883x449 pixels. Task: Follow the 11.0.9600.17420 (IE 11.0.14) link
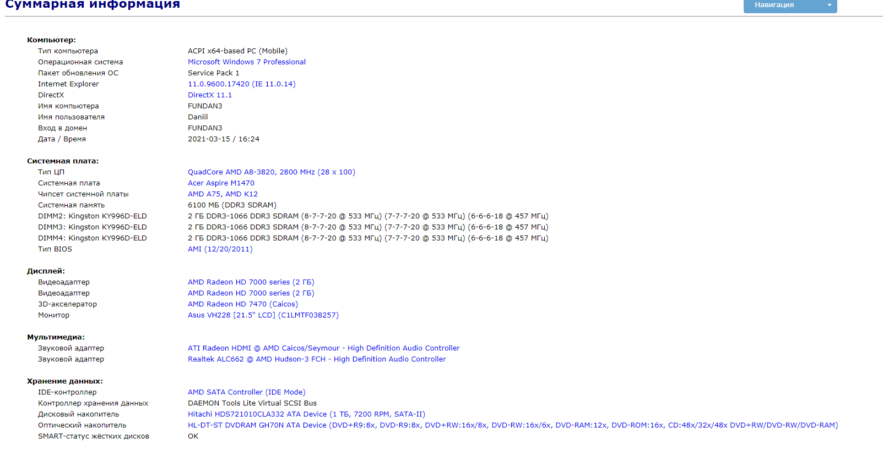click(x=242, y=84)
